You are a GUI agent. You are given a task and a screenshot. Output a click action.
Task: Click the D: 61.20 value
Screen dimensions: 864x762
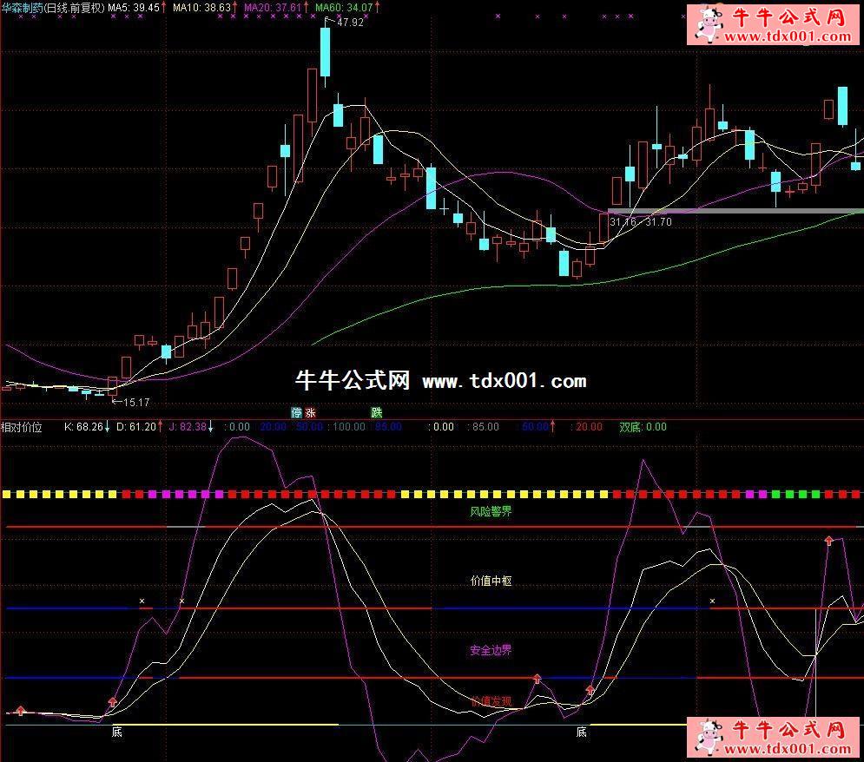click(x=136, y=427)
